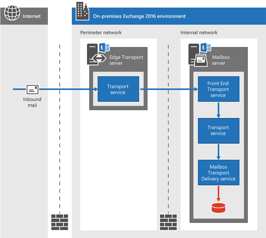Click the red mailbox database cylinder icon

(219, 208)
